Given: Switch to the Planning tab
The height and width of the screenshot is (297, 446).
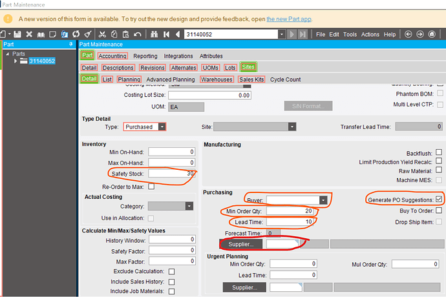Looking at the screenshot, I should (x=129, y=79).
